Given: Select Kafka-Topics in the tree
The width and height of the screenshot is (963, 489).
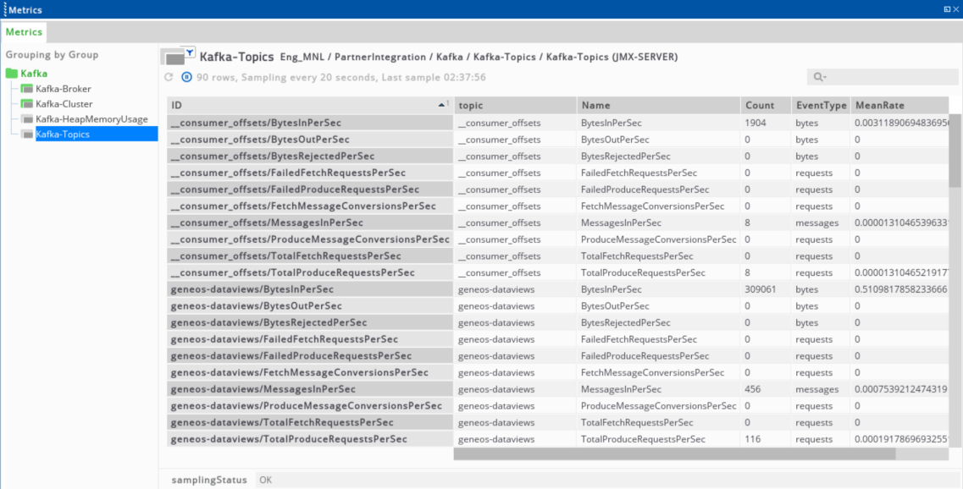Looking at the screenshot, I should (63, 135).
